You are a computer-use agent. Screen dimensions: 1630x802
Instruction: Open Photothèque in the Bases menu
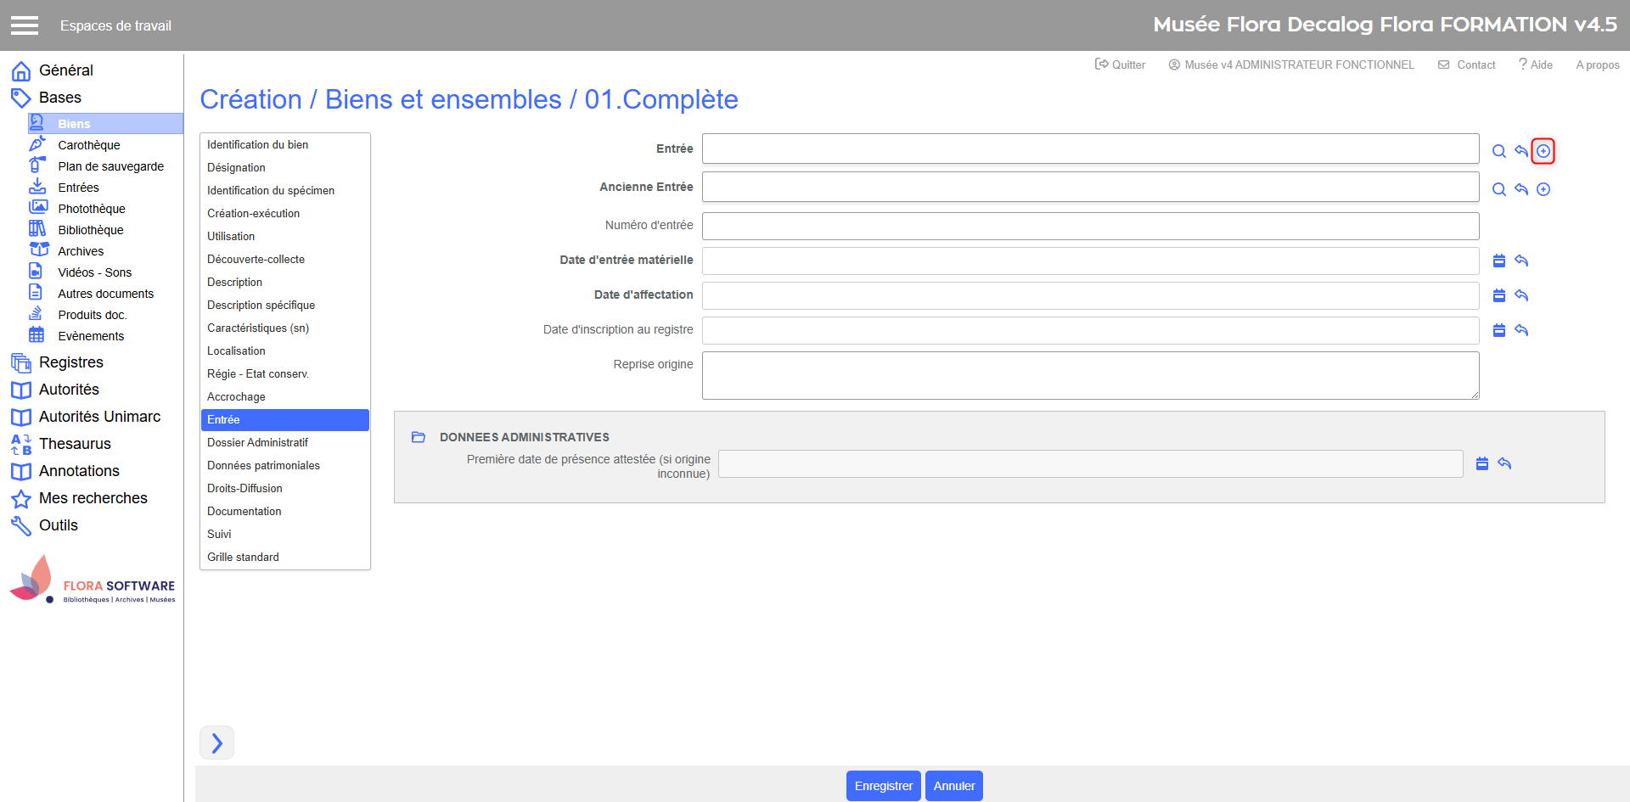pyautogui.click(x=91, y=209)
